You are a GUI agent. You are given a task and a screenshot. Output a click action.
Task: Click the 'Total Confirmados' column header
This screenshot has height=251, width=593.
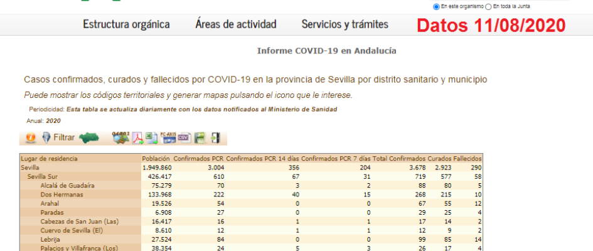pos(399,159)
